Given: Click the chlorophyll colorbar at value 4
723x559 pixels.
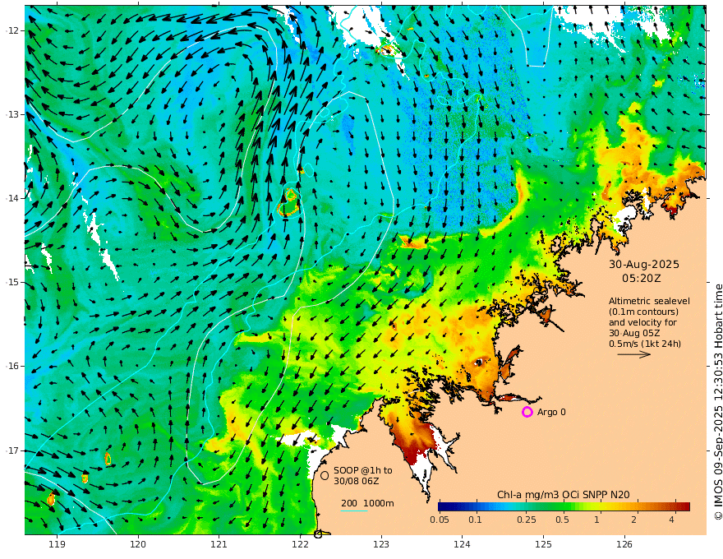Looking at the screenshot, I should click(x=676, y=507).
